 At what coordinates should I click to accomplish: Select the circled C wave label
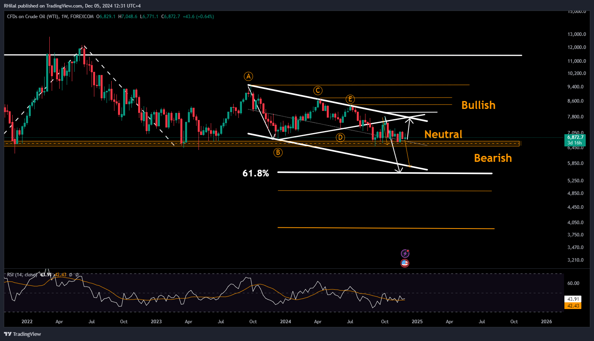click(318, 90)
